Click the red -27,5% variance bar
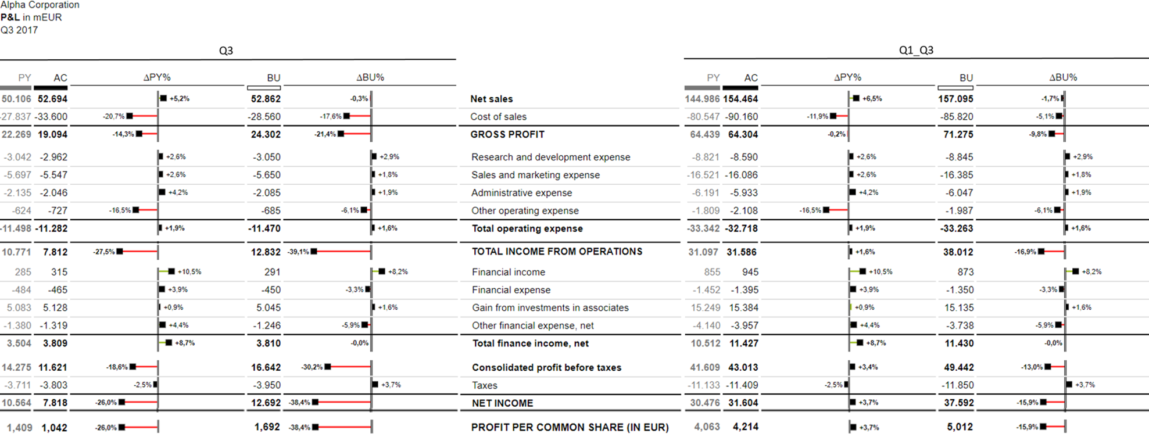Image resolution: width=1149 pixels, height=437 pixels. [x=139, y=252]
